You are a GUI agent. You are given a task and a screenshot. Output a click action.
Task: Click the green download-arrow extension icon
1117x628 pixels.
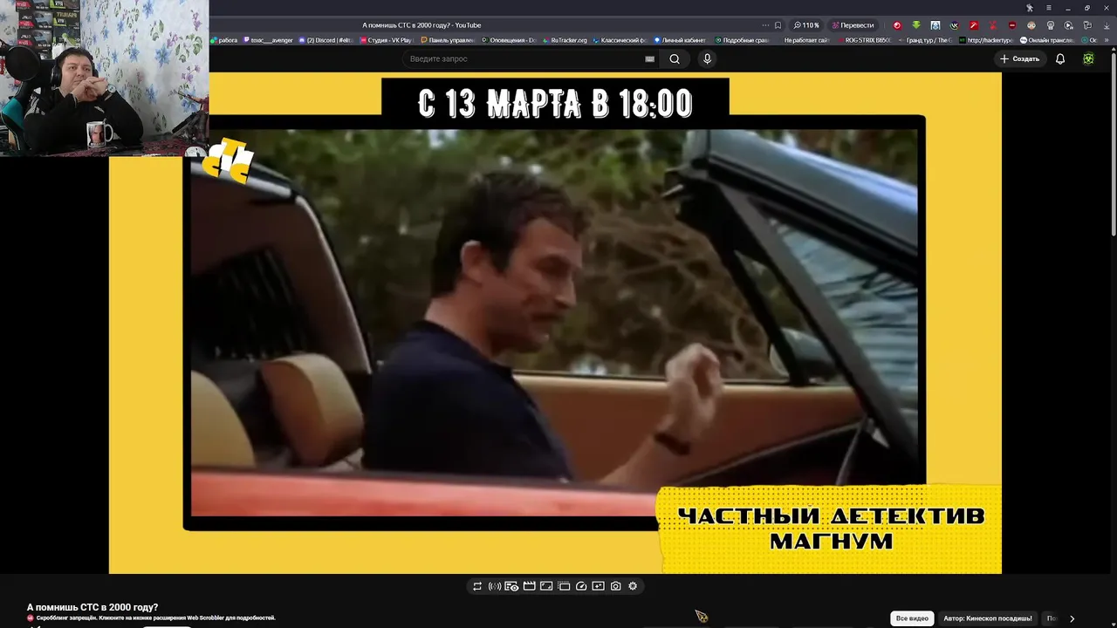[x=916, y=25]
